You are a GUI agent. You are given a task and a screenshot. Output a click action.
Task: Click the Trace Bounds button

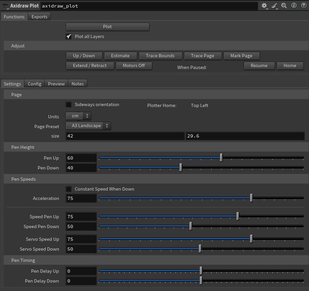160,56
